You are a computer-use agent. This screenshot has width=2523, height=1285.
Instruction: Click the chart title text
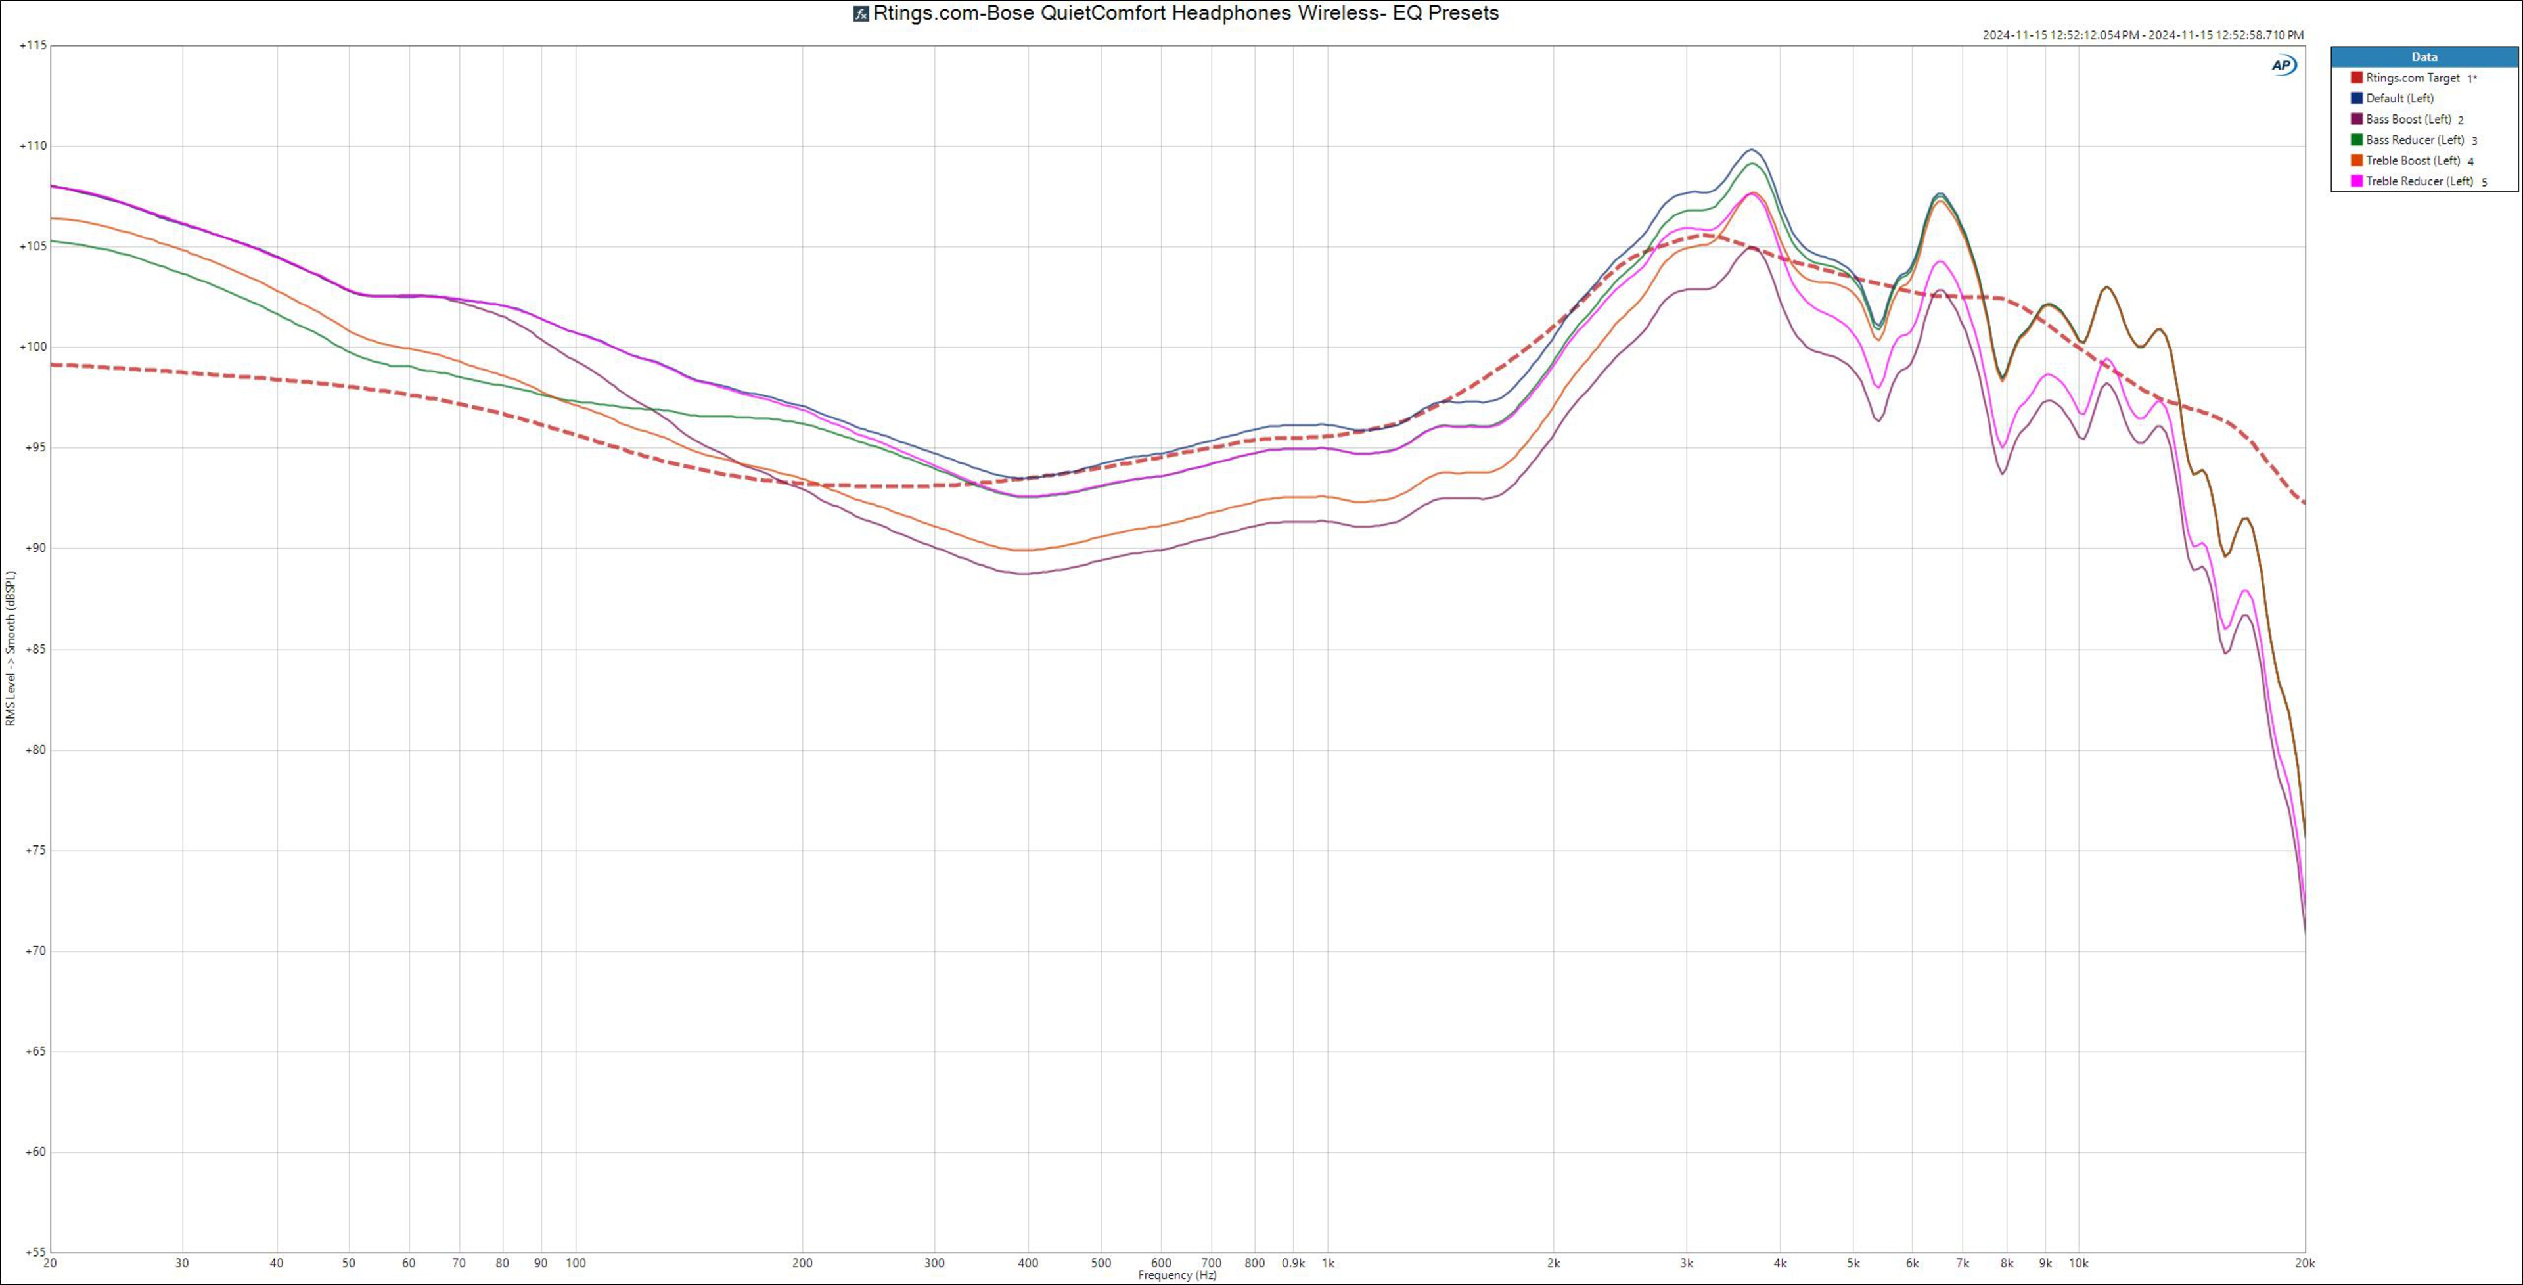tap(1185, 14)
